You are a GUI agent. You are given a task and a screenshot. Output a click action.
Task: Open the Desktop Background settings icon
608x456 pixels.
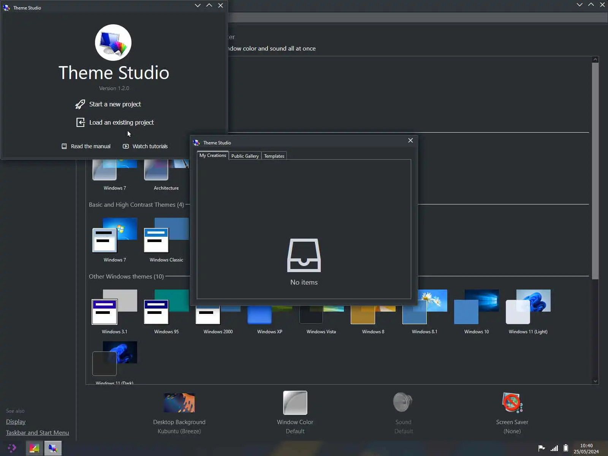point(179,403)
